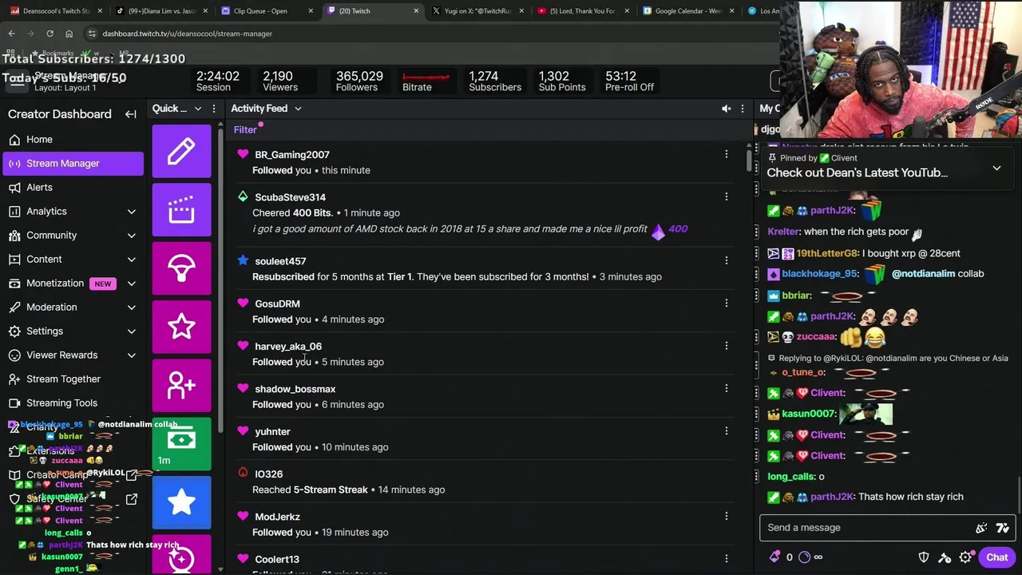Click the magenta outlined star quick action
Image resolution: width=1022 pixels, height=575 pixels.
pyautogui.click(x=181, y=327)
